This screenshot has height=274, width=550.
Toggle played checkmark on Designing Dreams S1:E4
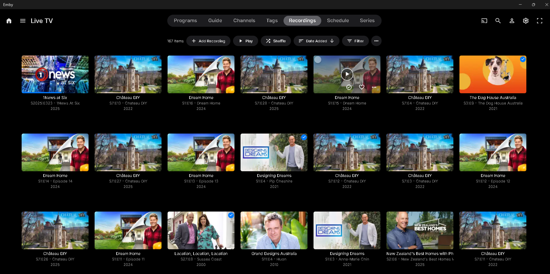(x=304, y=137)
